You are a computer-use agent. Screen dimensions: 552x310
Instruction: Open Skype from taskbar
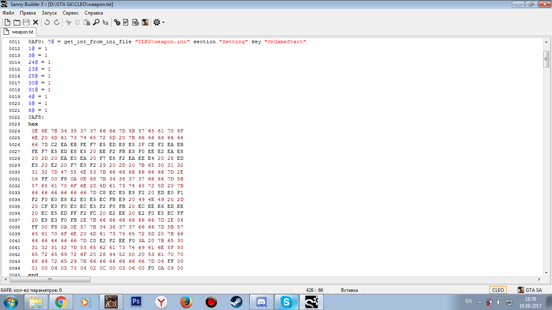[287, 302]
